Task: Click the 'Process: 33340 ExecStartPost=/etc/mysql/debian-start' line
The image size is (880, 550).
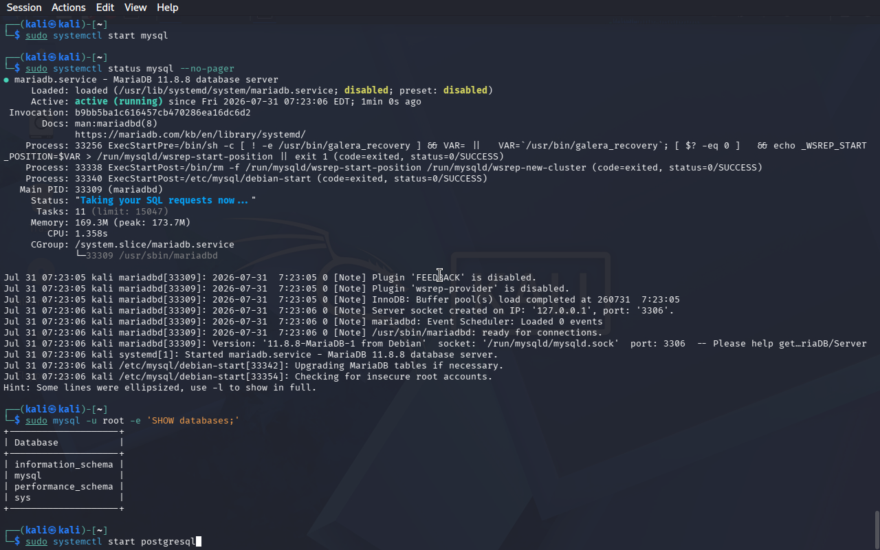Action: (256, 178)
